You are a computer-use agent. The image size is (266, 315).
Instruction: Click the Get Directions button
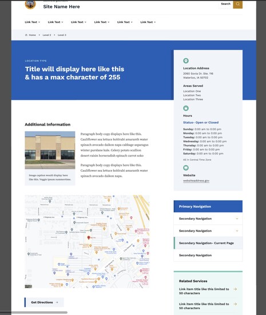pyautogui.click(x=44, y=302)
